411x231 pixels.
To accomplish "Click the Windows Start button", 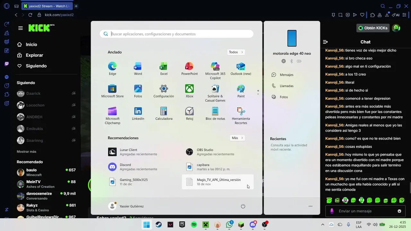I will (146, 225).
